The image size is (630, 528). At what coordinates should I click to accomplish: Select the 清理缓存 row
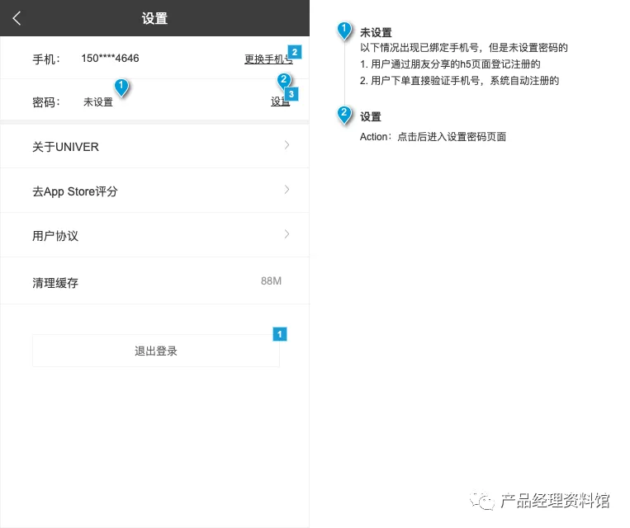coord(154,281)
